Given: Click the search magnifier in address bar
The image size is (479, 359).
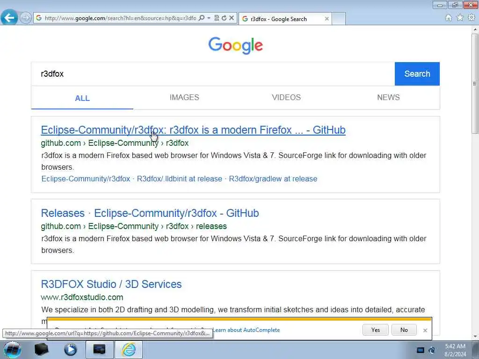Looking at the screenshot, I should point(202,18).
